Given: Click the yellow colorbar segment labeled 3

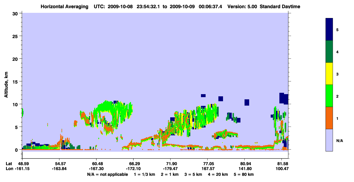Looking at the screenshot, I should point(329,74).
